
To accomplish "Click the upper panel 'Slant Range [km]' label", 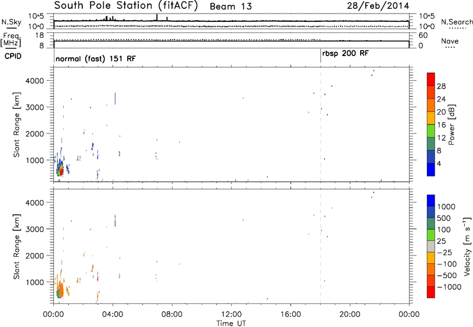I will [x=17, y=125].
